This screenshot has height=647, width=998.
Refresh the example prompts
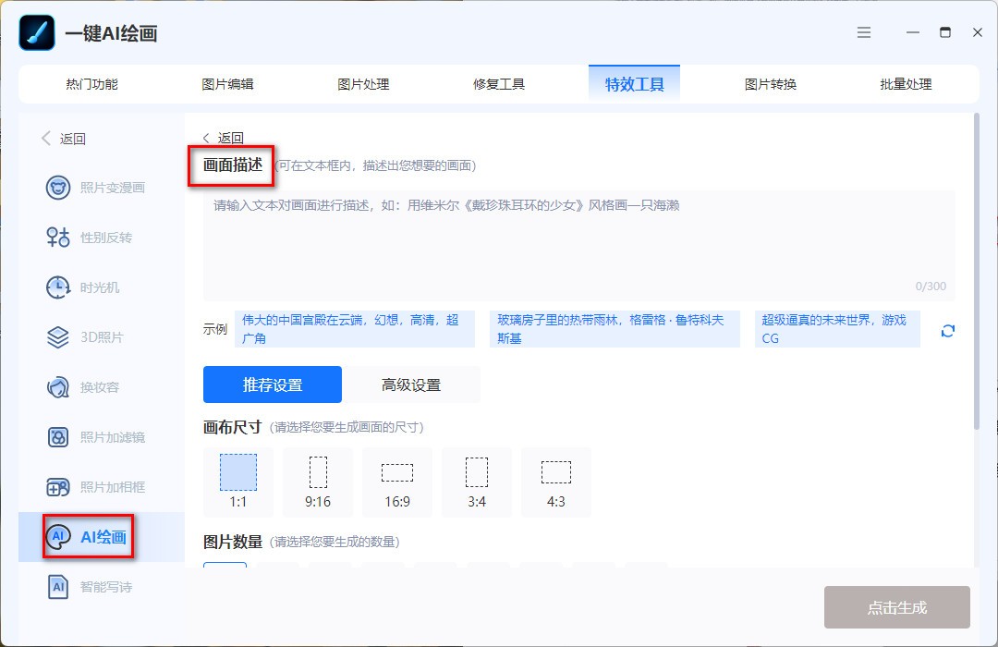click(947, 330)
